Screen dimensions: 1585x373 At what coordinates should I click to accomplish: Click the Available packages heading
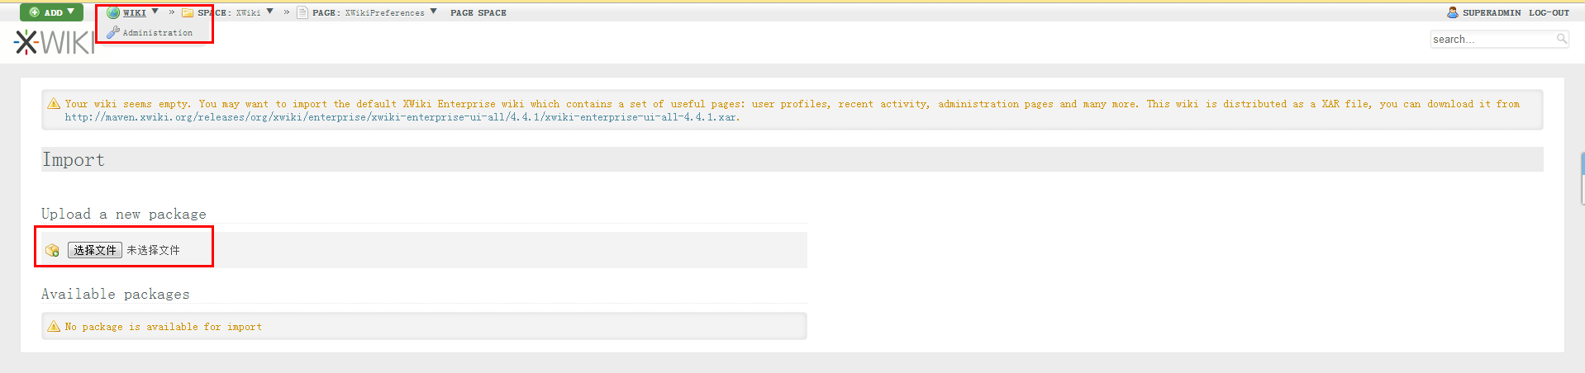coord(116,295)
